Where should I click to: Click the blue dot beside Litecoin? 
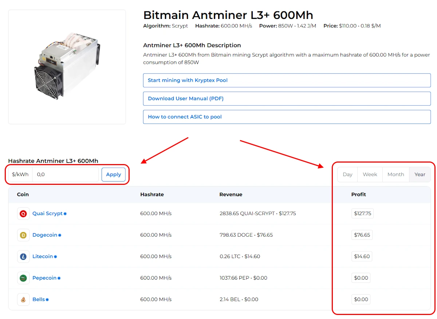pos(55,257)
